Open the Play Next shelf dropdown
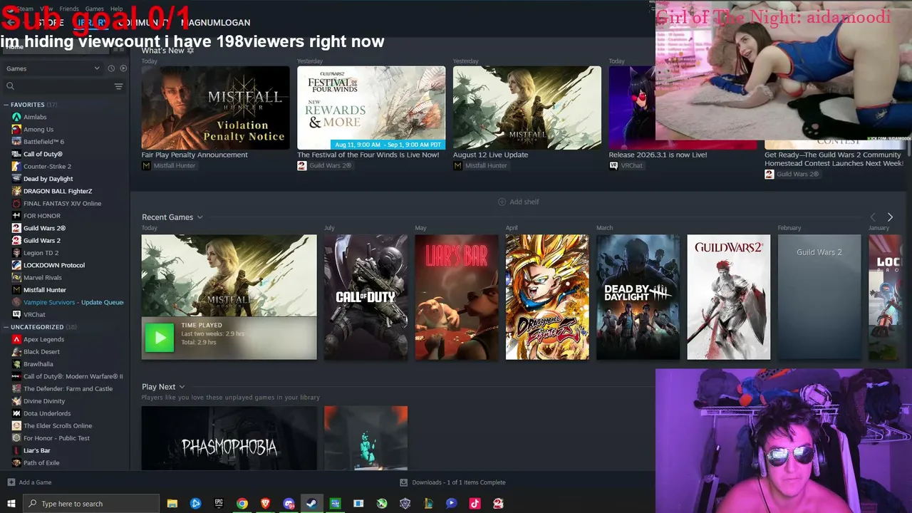The image size is (912, 513). point(182,387)
